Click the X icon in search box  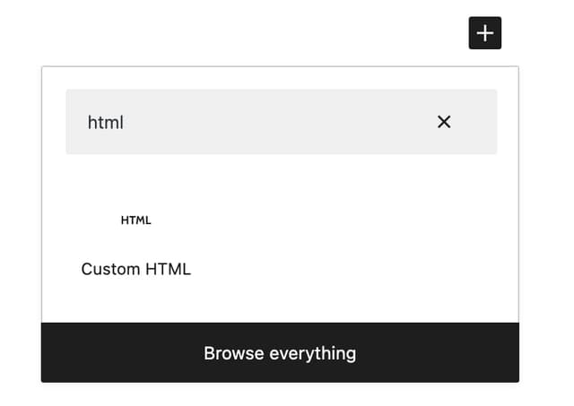444,122
